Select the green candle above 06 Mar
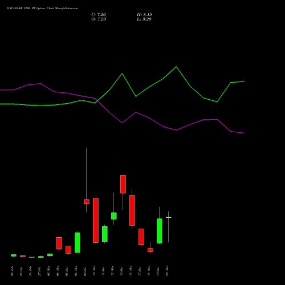The height and width of the screenshot is (285, 285). [78, 242]
